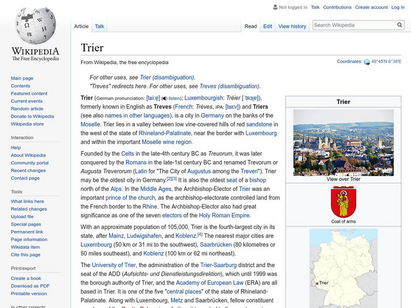
Task: Open the Rhineland-Palatinate link
Action: [x=164, y=133]
